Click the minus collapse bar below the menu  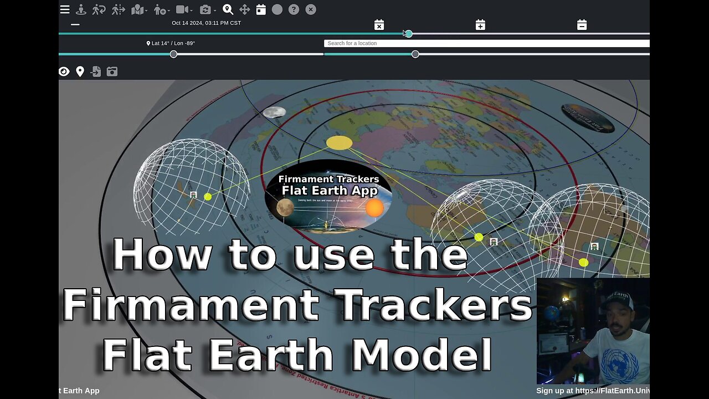tap(75, 24)
